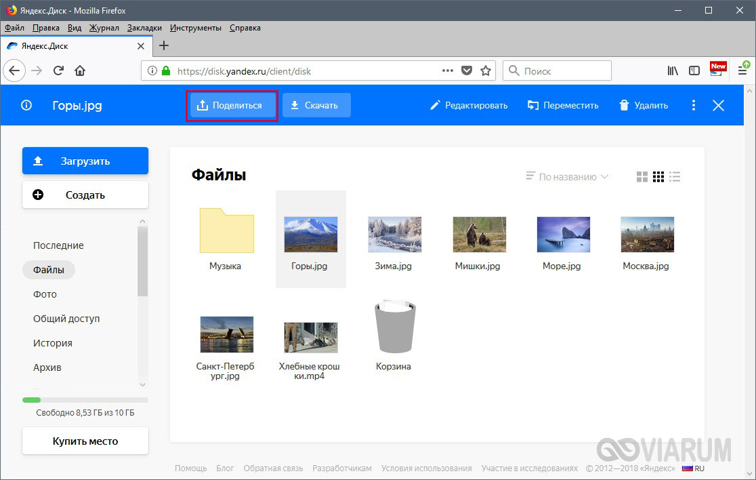
Task: Open Фото in the sidebar
Action: (45, 294)
